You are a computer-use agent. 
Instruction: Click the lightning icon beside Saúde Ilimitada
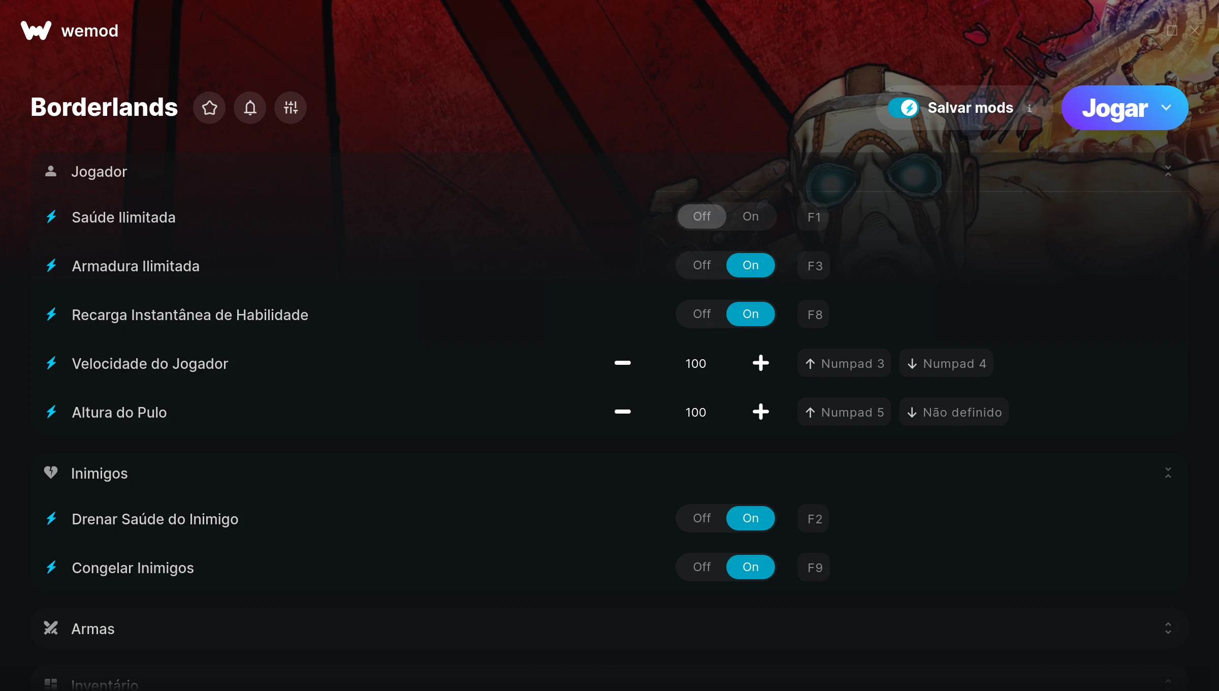51,217
